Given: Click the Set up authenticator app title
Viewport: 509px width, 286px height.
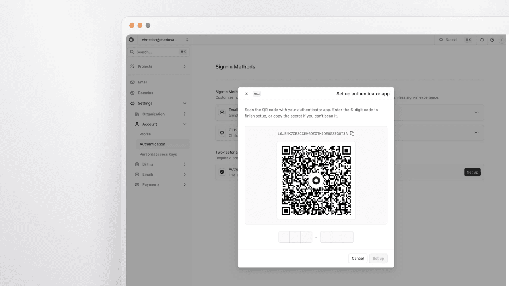Looking at the screenshot, I should coord(363,94).
